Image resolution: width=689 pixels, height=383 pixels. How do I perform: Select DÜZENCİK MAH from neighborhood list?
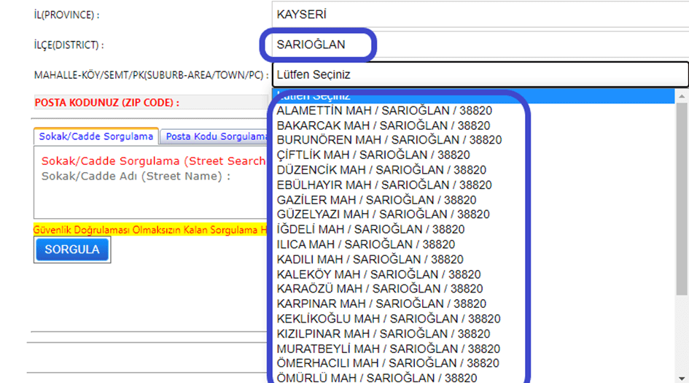click(x=381, y=170)
